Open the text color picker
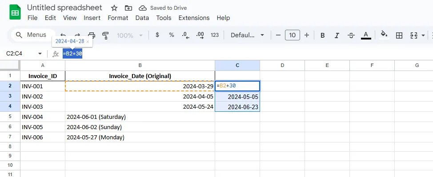 (x=366, y=35)
